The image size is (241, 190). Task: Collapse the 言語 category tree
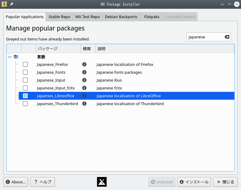(10, 57)
